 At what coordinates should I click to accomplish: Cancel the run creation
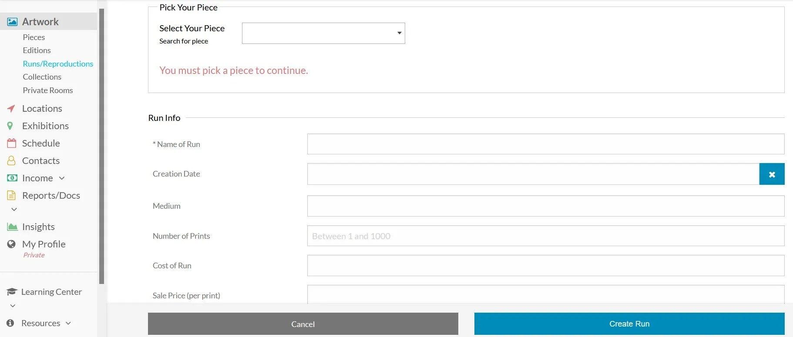302,324
